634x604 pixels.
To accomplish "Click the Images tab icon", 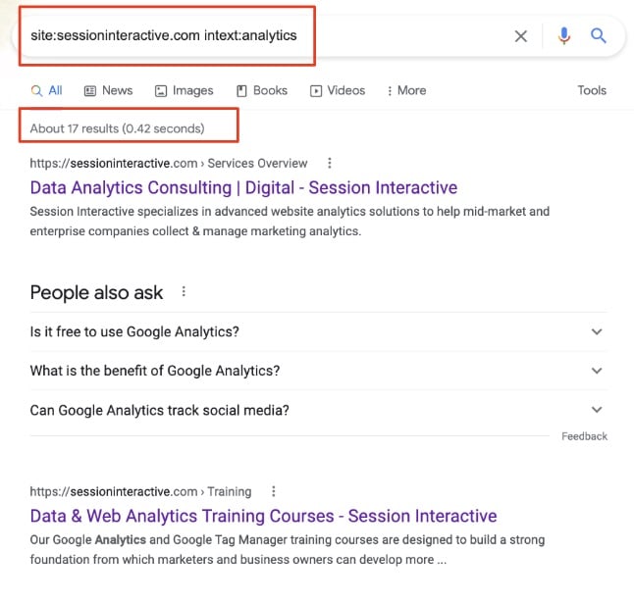I will tap(161, 91).
